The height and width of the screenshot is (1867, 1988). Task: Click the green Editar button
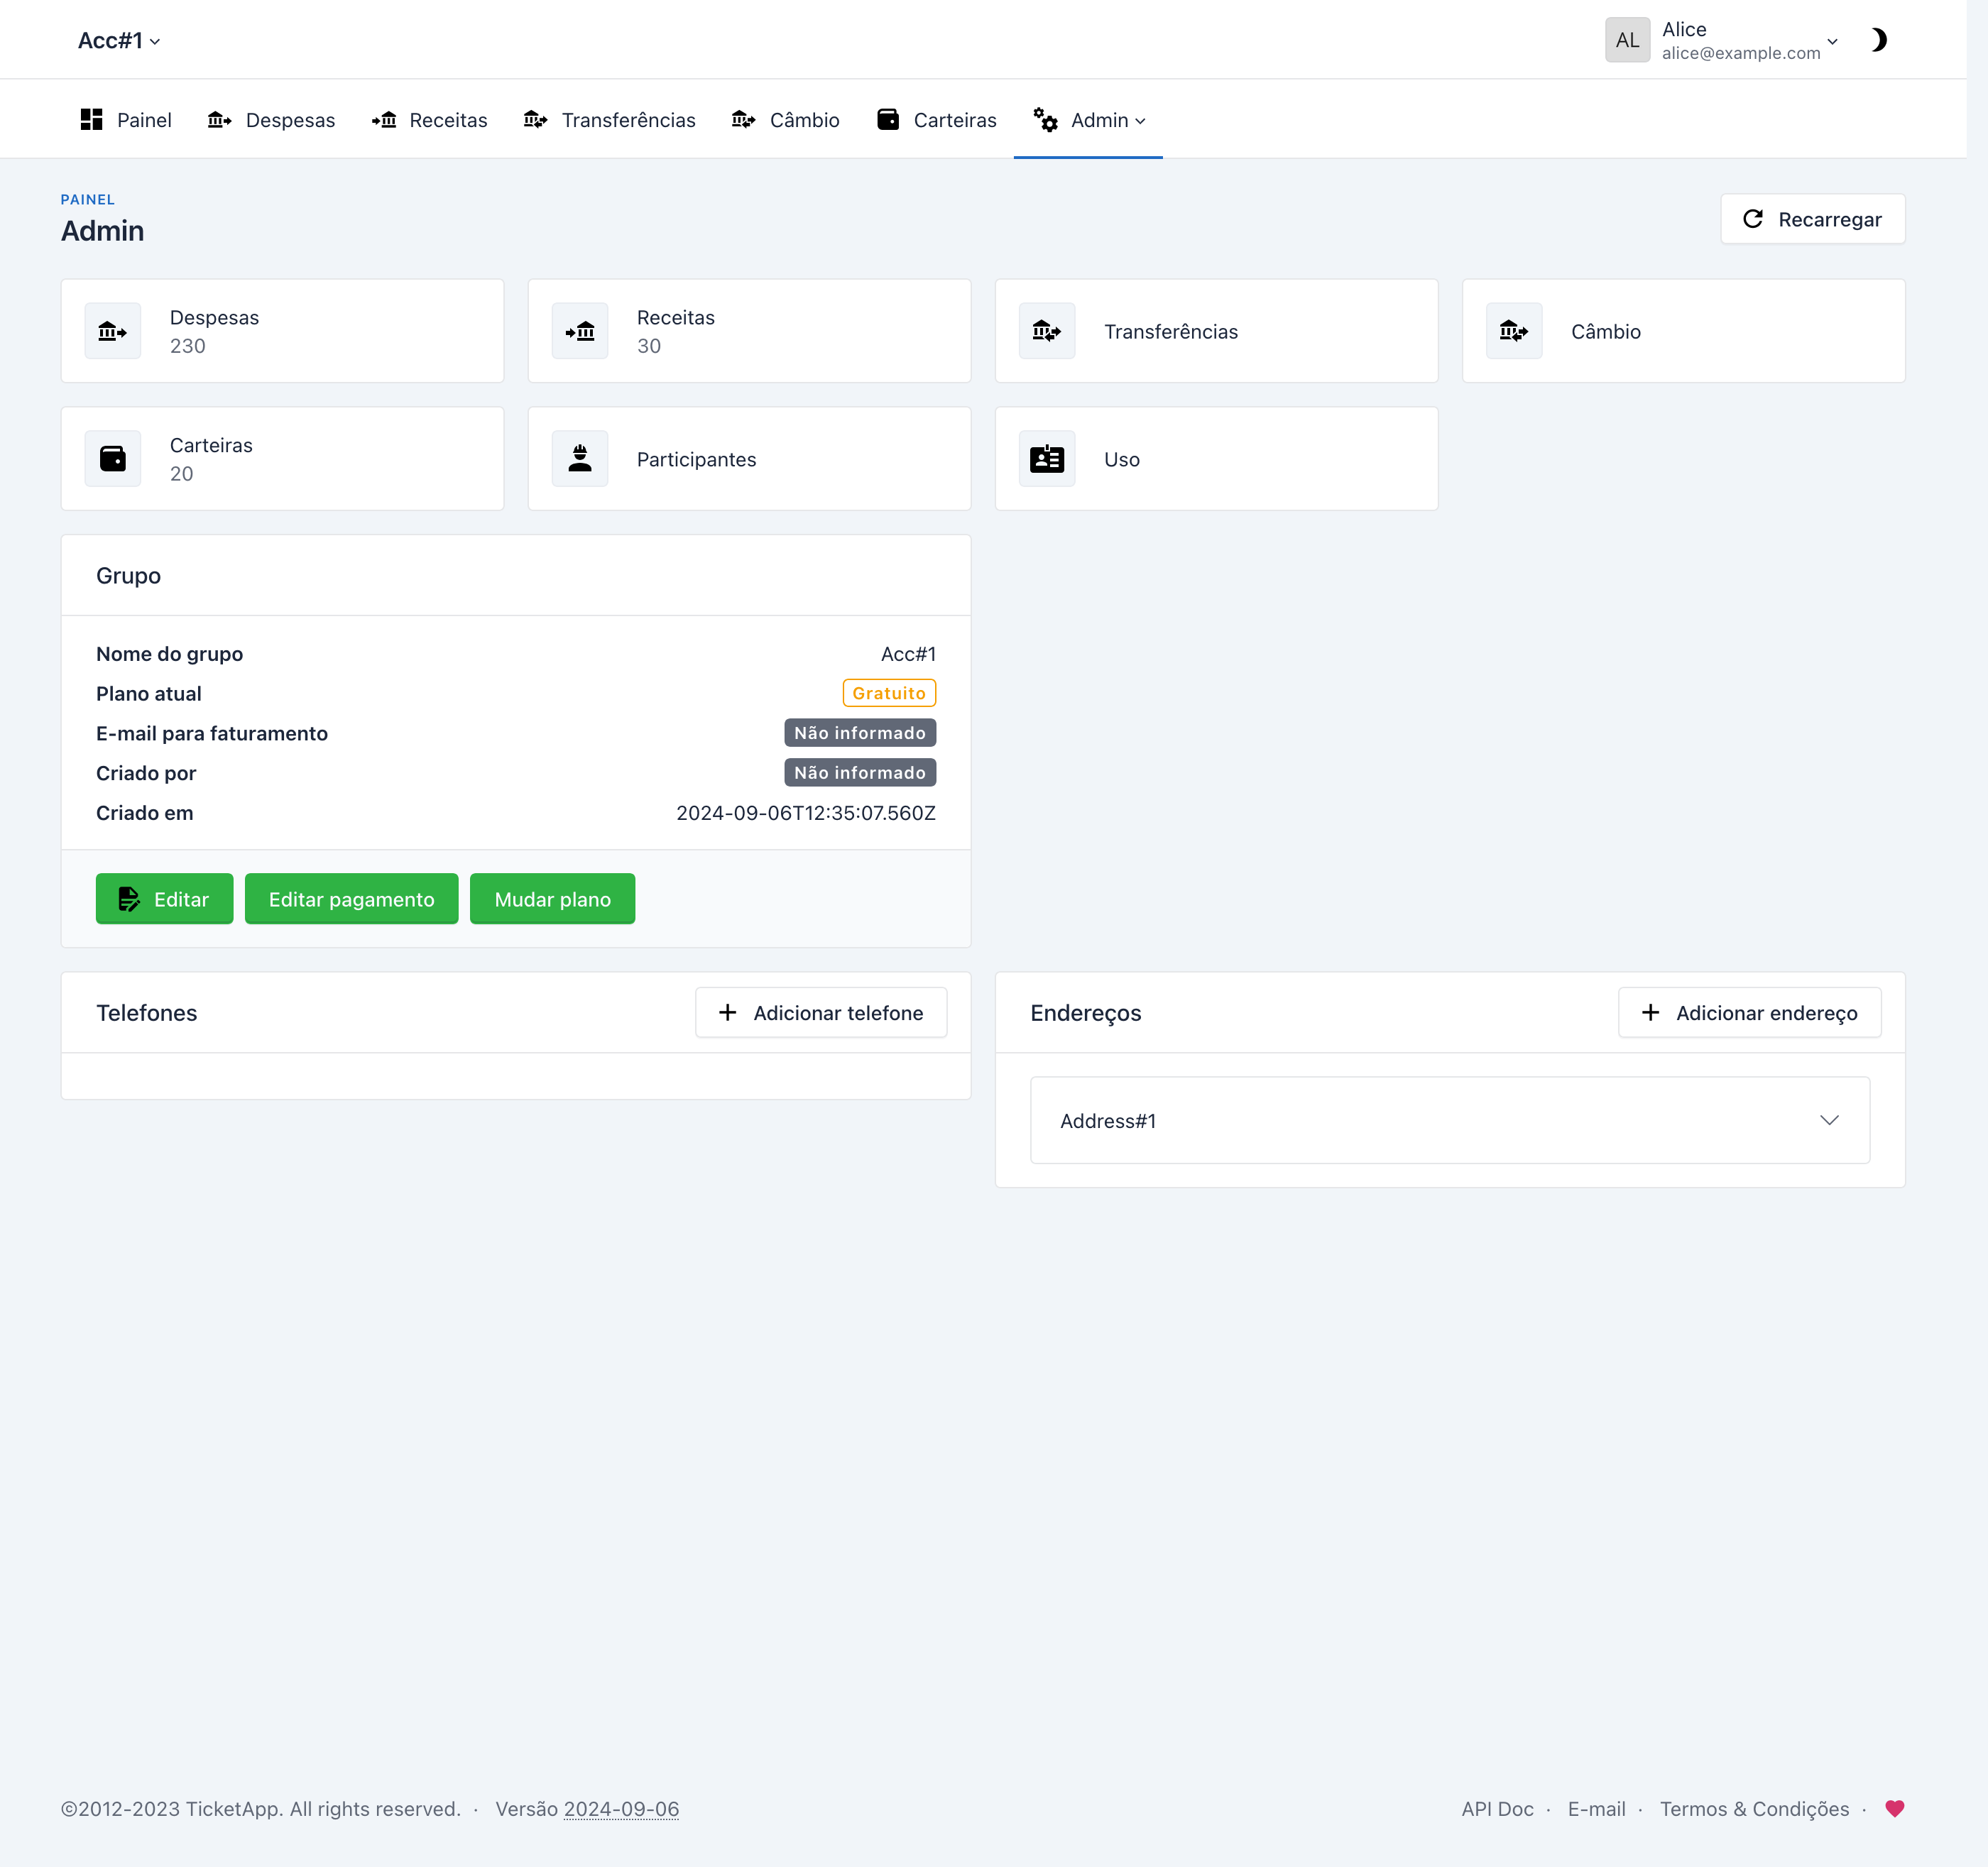point(164,899)
